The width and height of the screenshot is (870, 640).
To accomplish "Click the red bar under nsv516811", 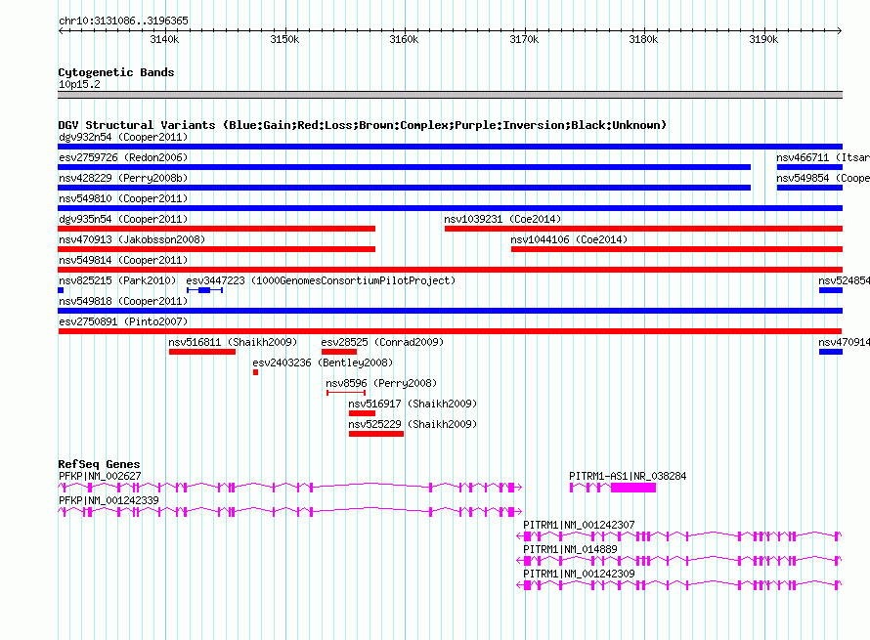I will [x=202, y=352].
